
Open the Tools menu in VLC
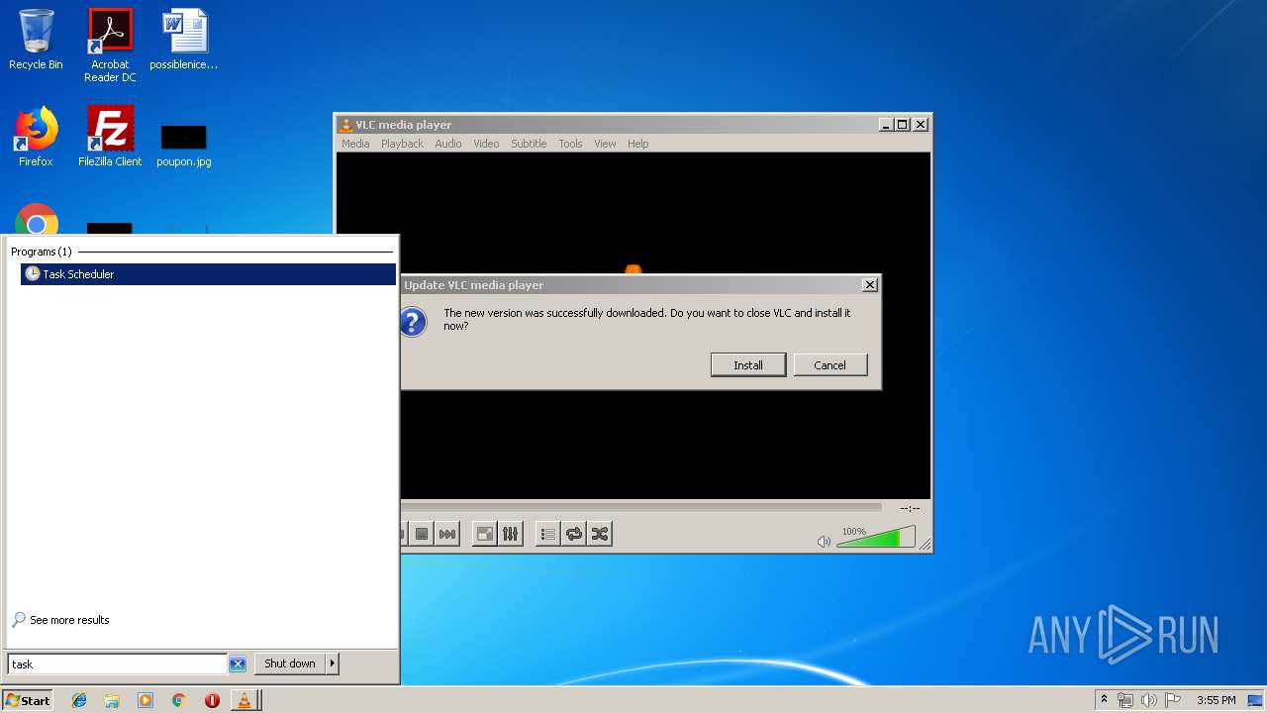pos(570,144)
